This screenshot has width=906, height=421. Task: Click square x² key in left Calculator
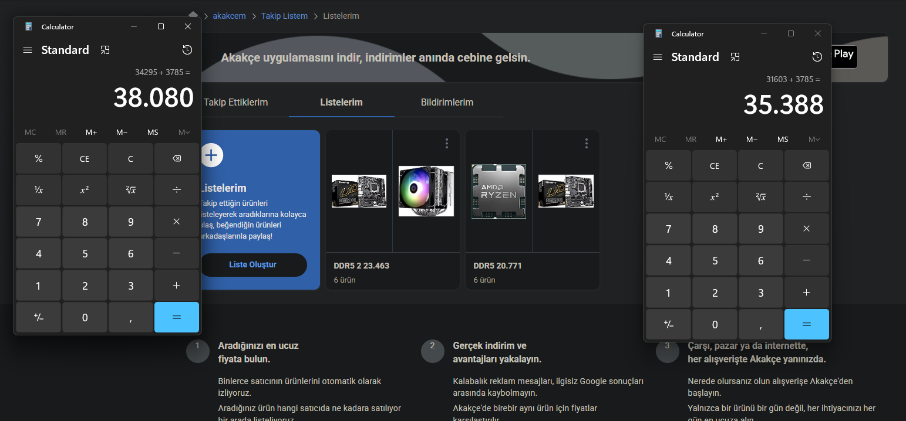click(x=85, y=190)
